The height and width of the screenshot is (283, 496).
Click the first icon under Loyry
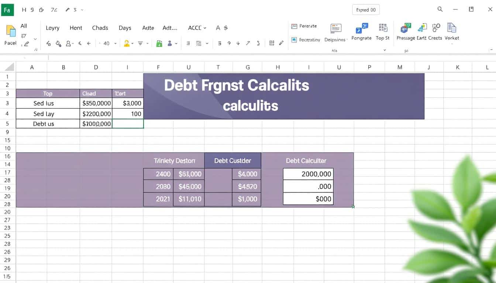[48, 43]
